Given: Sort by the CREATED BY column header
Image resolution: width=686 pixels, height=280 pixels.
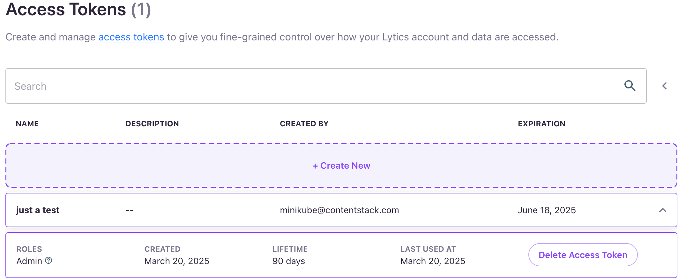Looking at the screenshot, I should tap(304, 124).
